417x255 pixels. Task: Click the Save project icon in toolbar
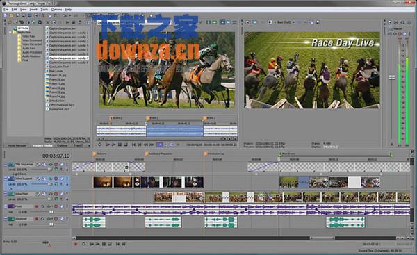[17, 16]
